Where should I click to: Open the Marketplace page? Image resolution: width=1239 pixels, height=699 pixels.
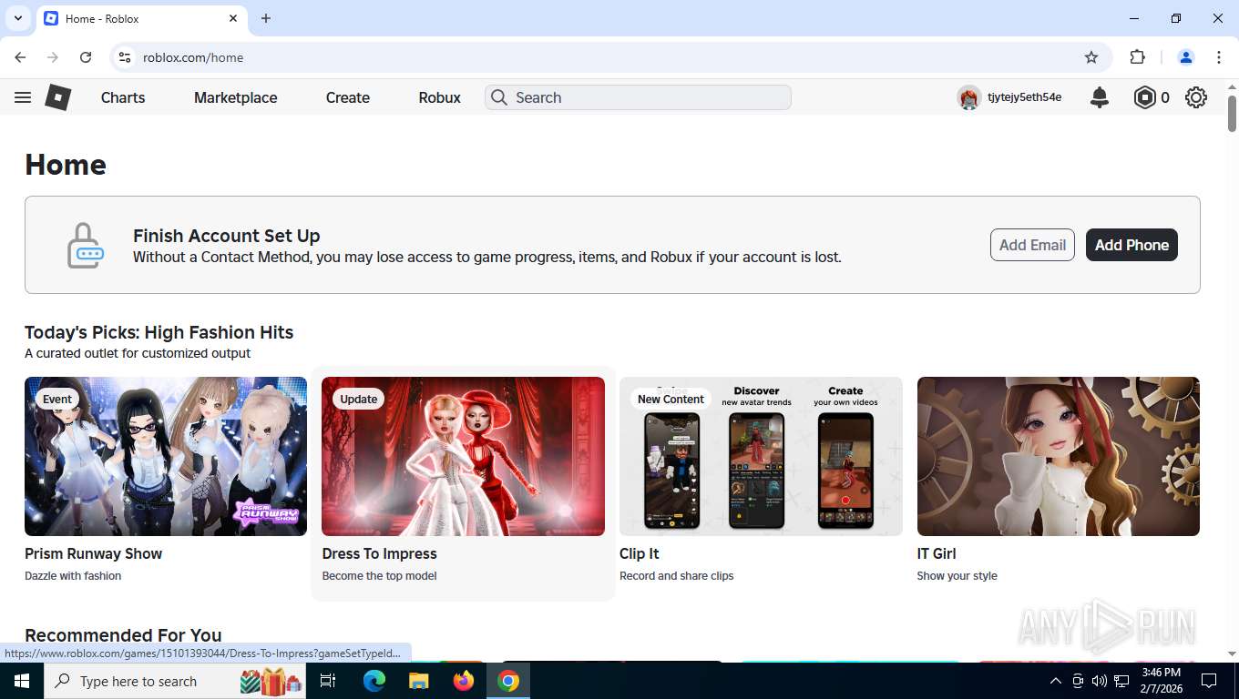[235, 97]
